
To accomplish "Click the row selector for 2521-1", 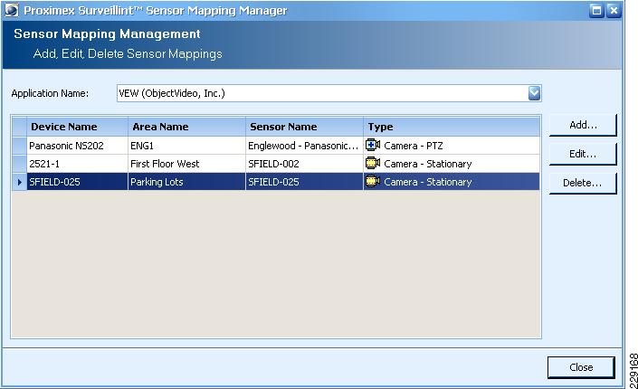I will pos(19,164).
